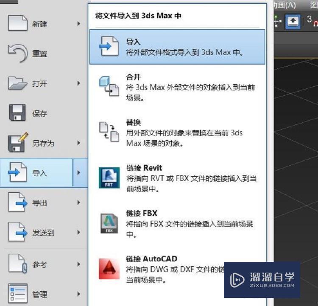Click the 合并 heading
The width and height of the screenshot is (318, 306).
[x=133, y=77]
